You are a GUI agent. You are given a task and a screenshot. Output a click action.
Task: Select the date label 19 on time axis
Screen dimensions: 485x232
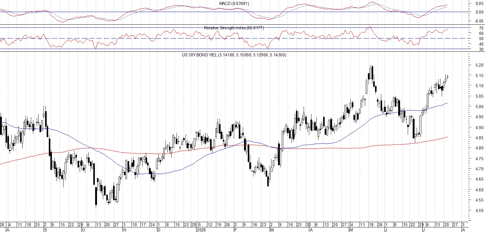point(218,225)
